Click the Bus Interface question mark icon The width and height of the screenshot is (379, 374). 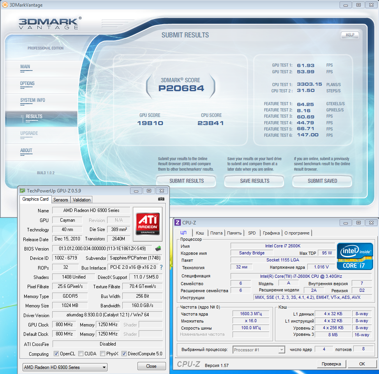tap(161, 267)
